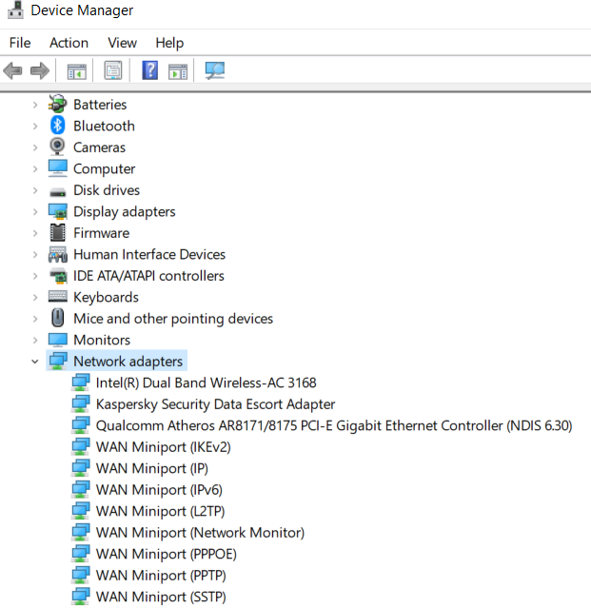This screenshot has width=591, height=608.
Task: Click the Forward arrow toolbar icon
Action: (40, 71)
